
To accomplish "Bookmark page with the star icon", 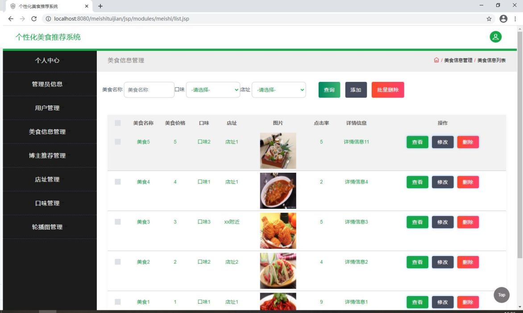I will click(489, 19).
